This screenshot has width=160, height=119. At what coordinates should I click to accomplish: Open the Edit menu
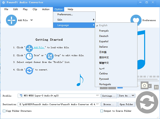(x=15, y=9)
